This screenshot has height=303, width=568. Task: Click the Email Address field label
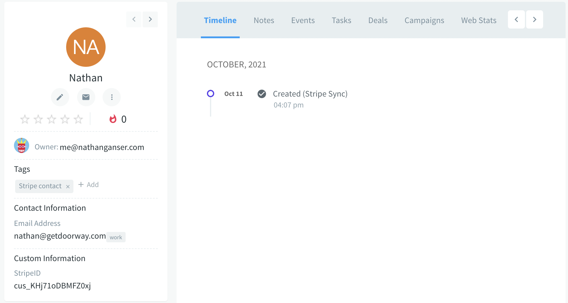coord(37,223)
